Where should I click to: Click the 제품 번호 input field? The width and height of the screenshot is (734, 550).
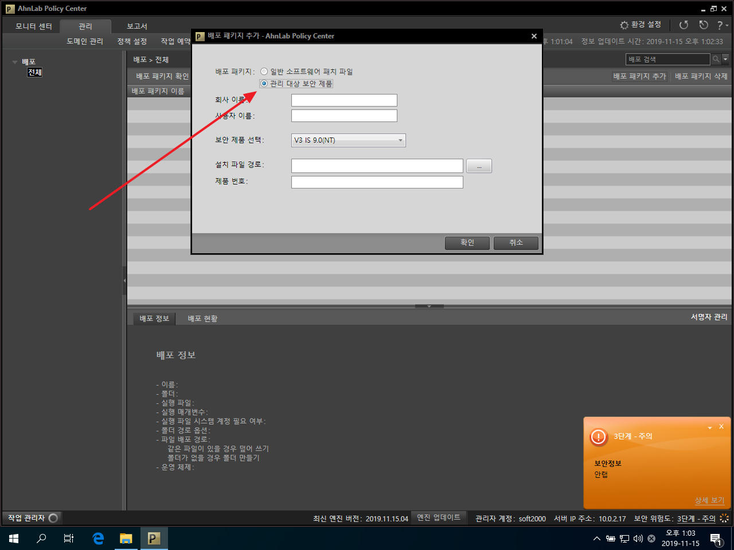click(377, 182)
